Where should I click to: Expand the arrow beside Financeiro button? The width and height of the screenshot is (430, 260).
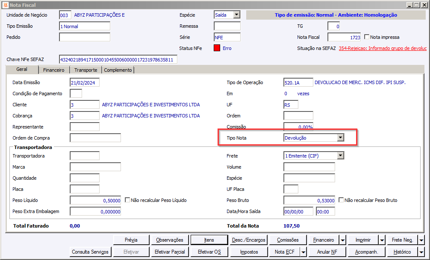tap(343, 240)
